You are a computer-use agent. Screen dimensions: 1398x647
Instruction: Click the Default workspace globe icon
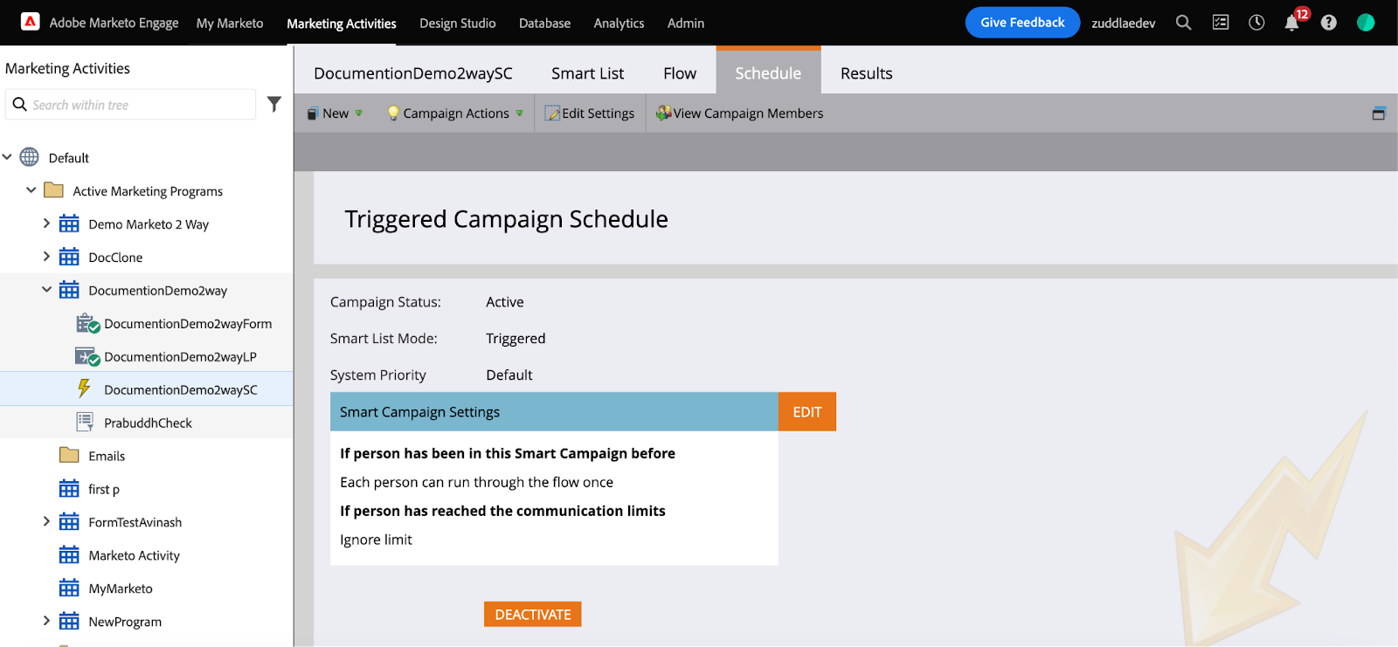[x=30, y=157]
